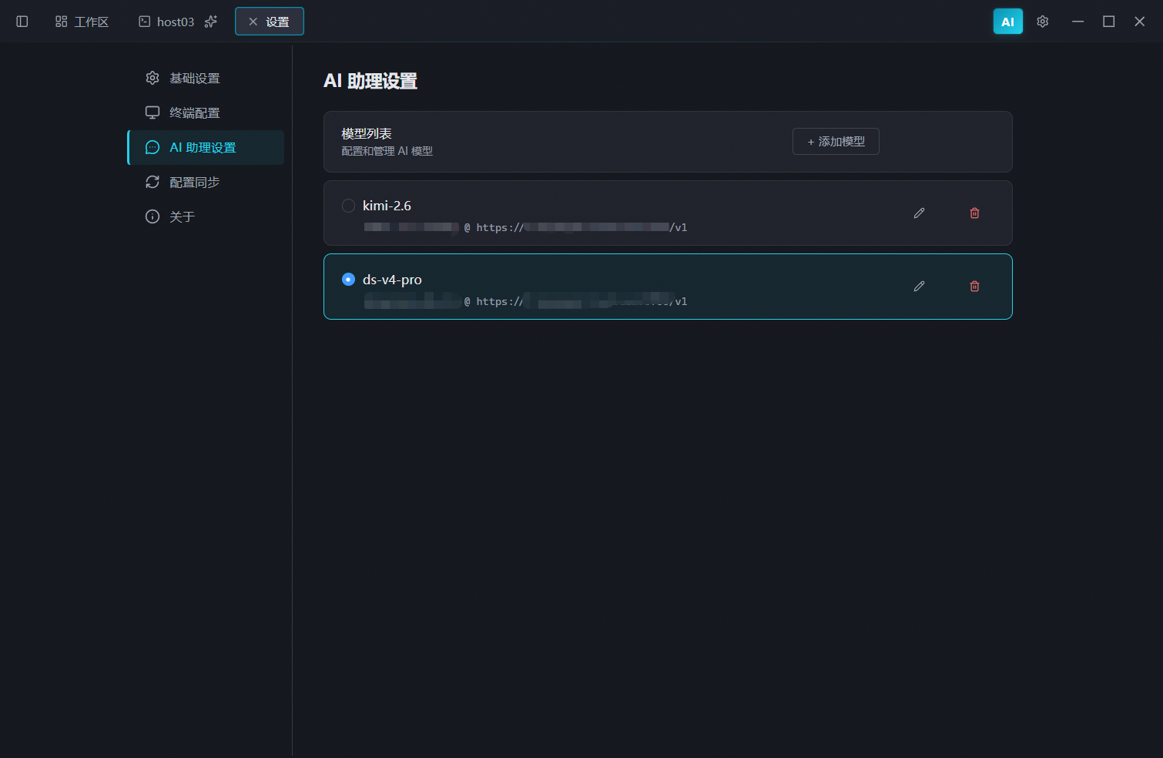Select the ds-v4-pro radio button

(348, 279)
